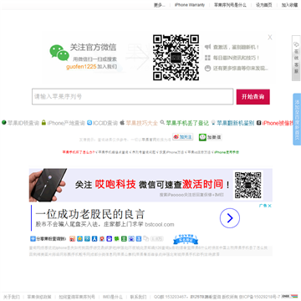Click the 加微信 WeChat button

pos(210,137)
